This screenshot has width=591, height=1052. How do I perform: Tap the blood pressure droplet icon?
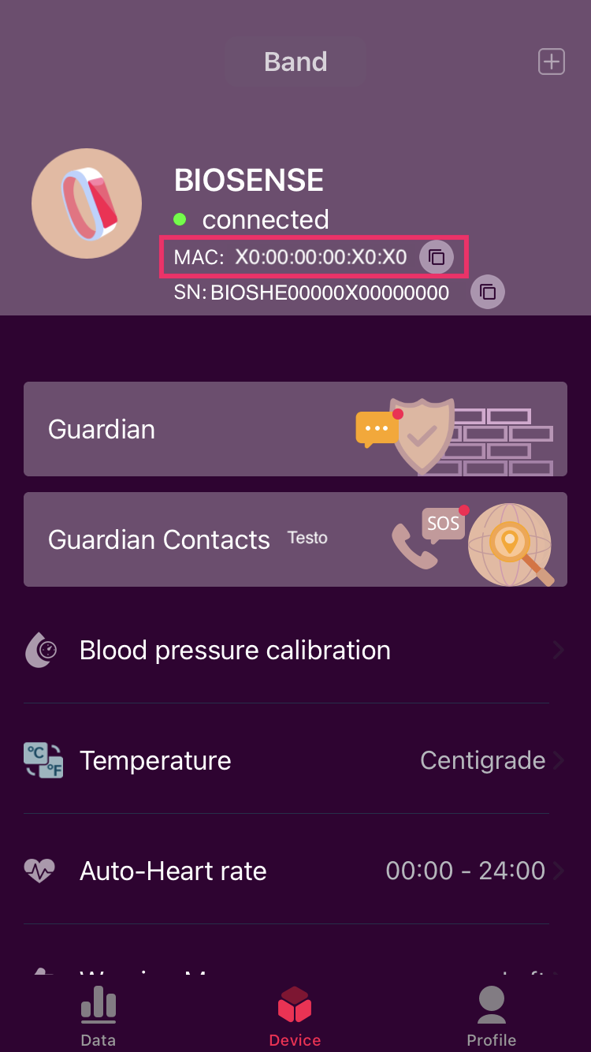point(40,649)
